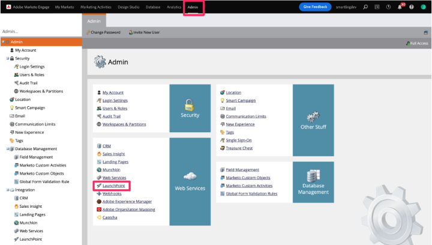The width and height of the screenshot is (432, 245).
Task: Collapse the Integration tree node
Action: [x=8, y=190]
